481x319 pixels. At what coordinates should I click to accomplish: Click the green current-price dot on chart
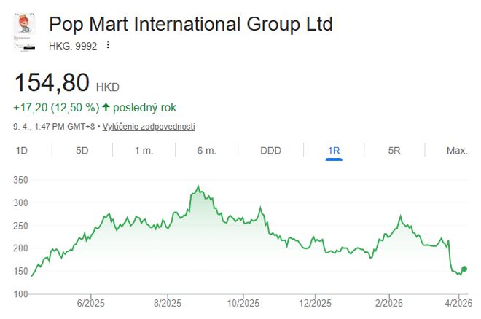(x=464, y=269)
